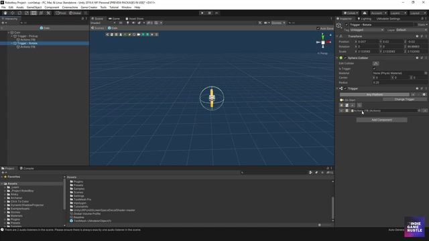Screen dimensions: 429x241
Task: Click the Change Trigger button
Action: (404, 100)
